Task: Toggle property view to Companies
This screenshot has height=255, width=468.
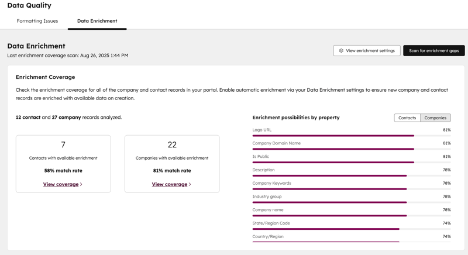Action: [435, 118]
